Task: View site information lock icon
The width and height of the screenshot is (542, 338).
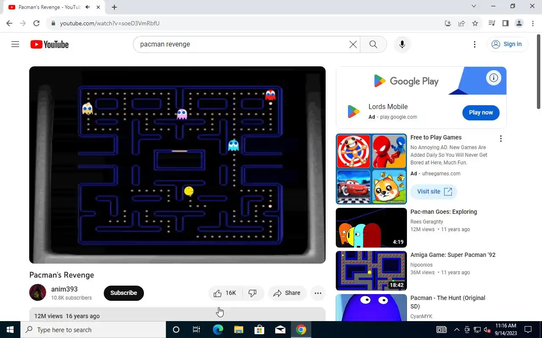Action: pos(53,23)
